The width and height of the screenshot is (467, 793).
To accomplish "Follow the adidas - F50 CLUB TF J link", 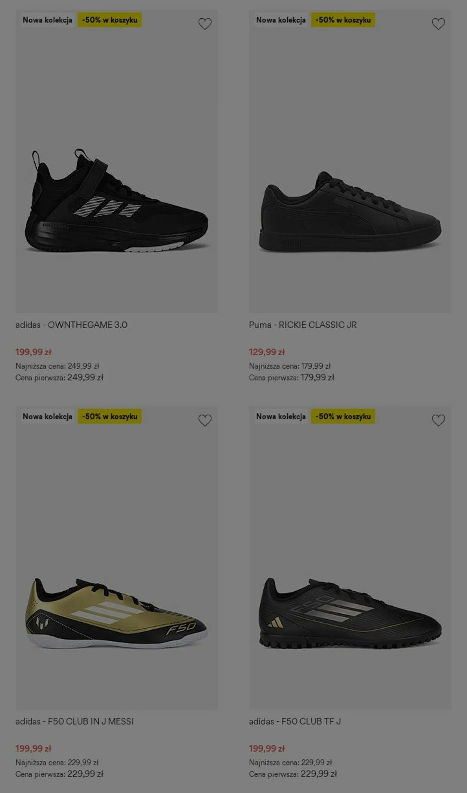I will click(x=295, y=721).
